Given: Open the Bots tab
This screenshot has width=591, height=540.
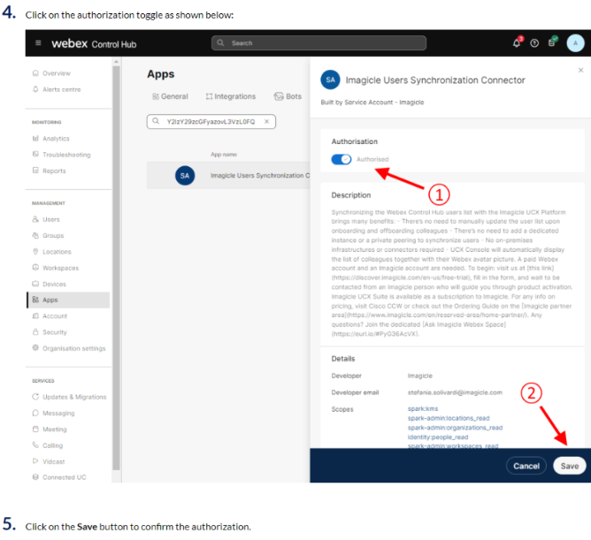Looking at the screenshot, I should 288,96.
